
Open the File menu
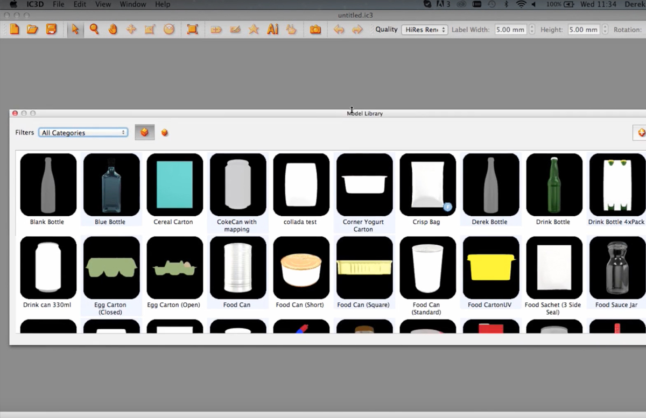tap(58, 4)
